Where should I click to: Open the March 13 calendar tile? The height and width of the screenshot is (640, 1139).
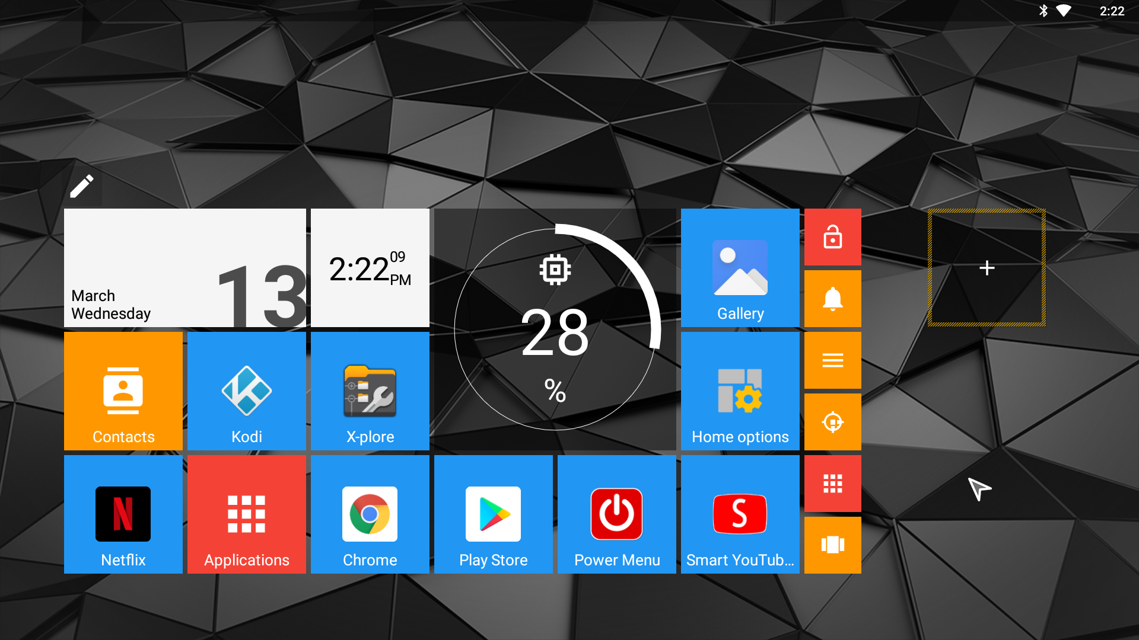pyautogui.click(x=185, y=268)
